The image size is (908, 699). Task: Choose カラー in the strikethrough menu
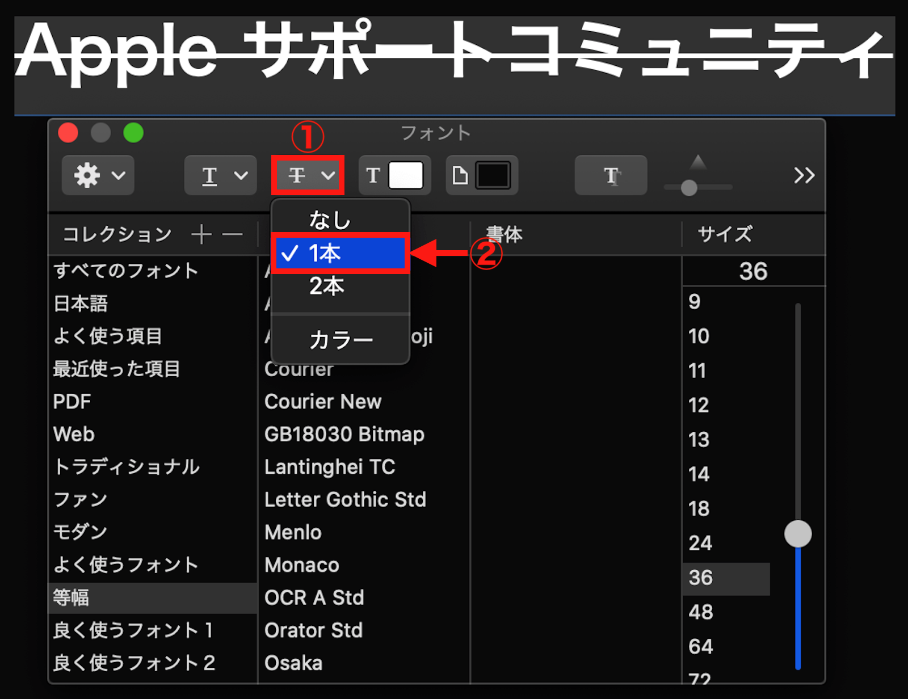pos(340,340)
